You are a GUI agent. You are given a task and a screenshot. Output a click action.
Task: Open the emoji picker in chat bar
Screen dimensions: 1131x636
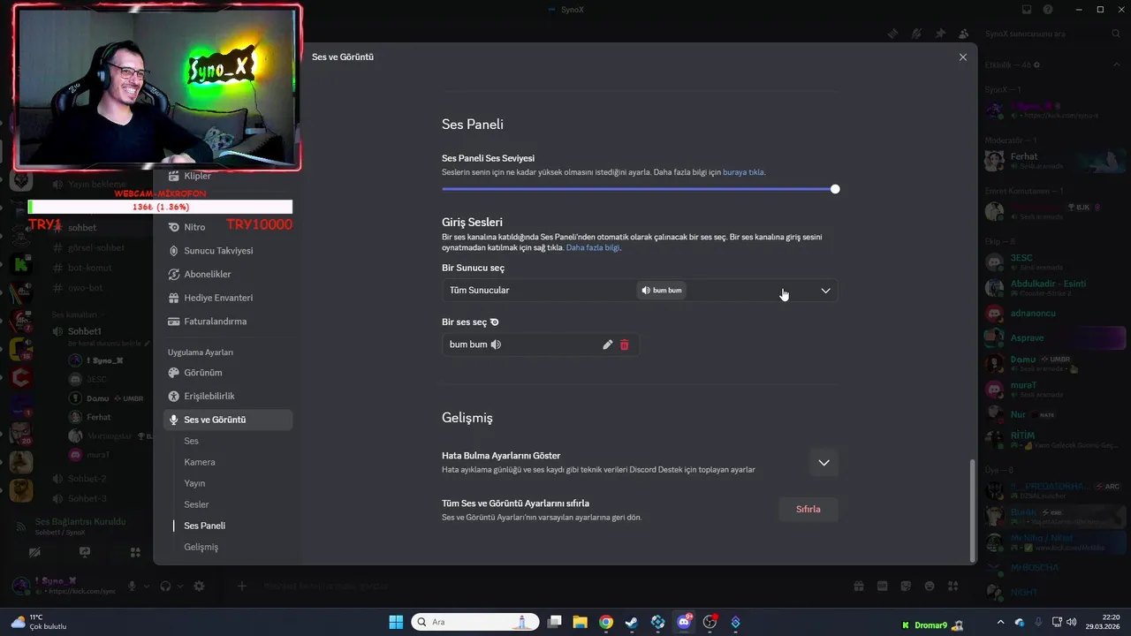click(x=930, y=587)
